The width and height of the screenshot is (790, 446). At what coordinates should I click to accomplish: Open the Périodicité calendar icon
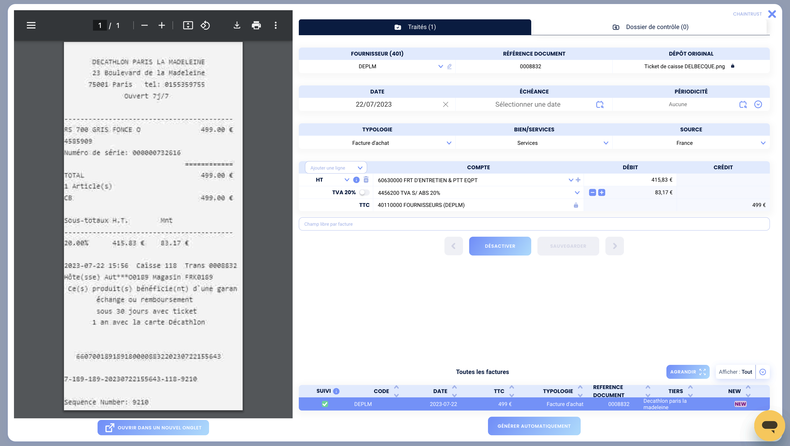[x=743, y=104]
